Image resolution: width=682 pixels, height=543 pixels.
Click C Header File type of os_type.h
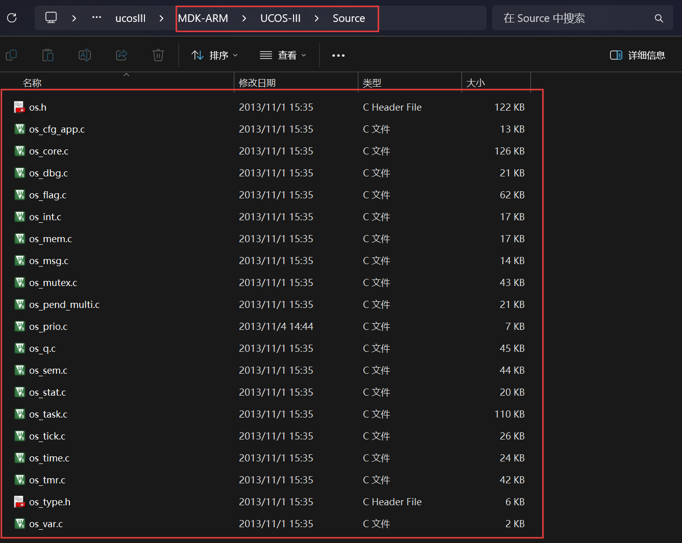(x=392, y=502)
